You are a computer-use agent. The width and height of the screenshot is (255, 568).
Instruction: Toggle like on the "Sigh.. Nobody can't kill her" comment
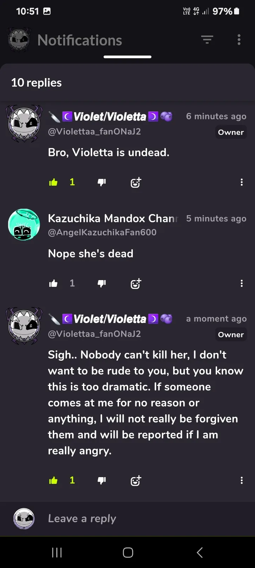[53, 481]
